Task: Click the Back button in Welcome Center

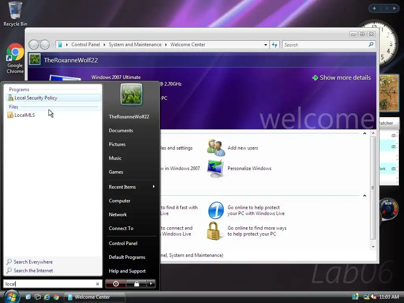Action: coord(34,45)
